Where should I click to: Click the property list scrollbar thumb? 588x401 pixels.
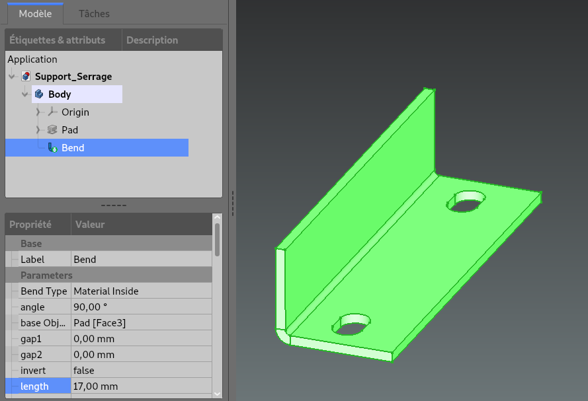218,240
